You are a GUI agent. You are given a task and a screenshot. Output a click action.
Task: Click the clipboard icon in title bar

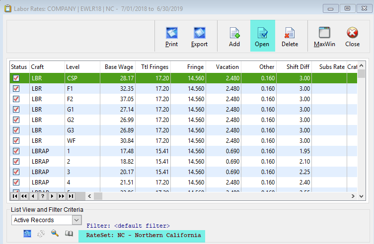click(x=8, y=8)
